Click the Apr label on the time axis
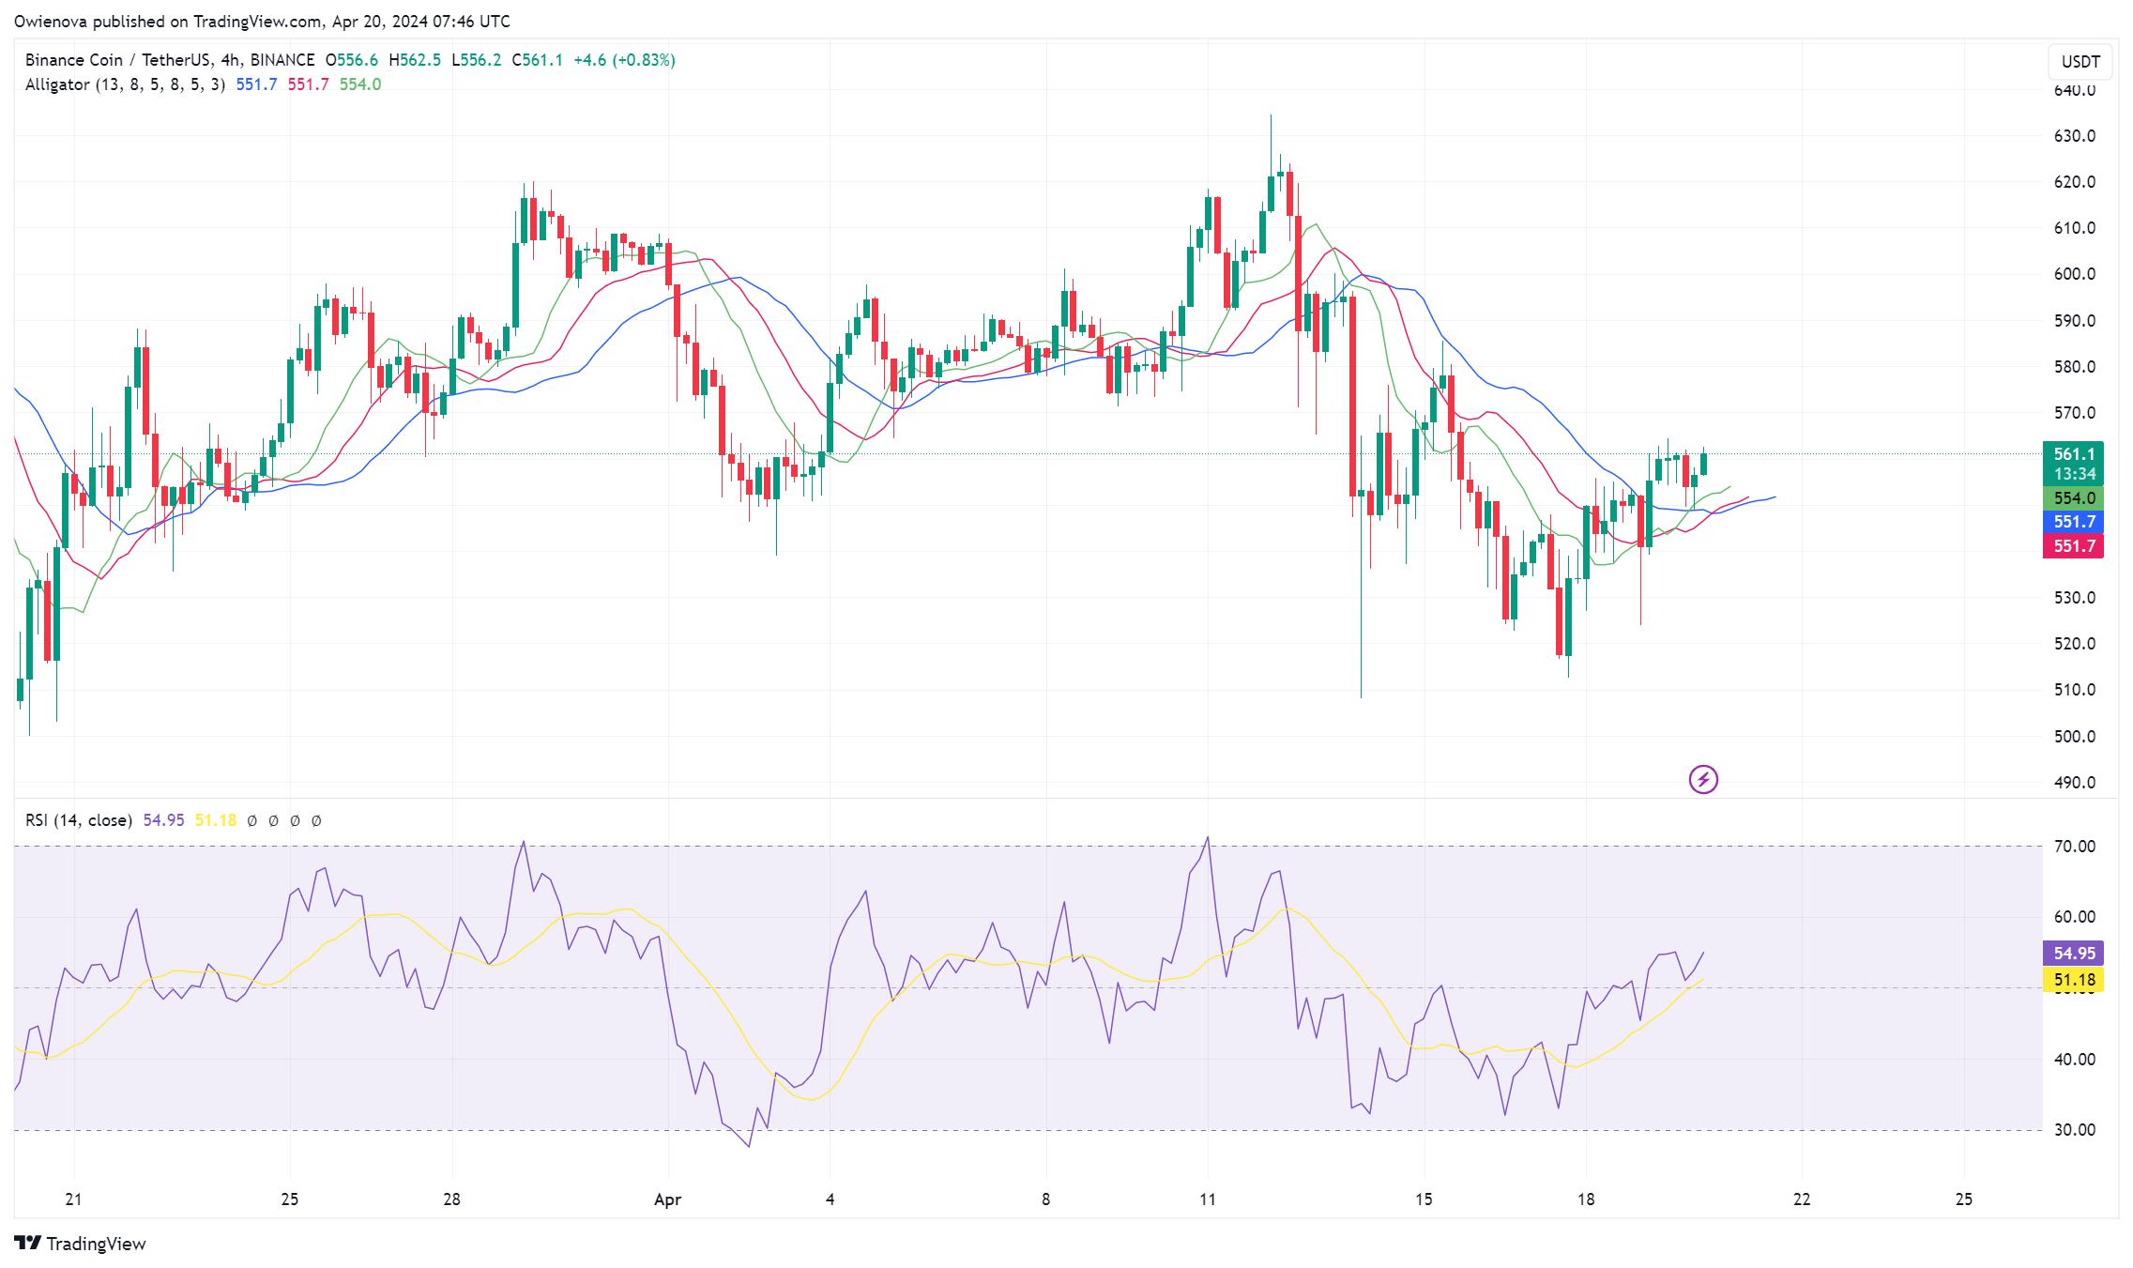The height and width of the screenshot is (1268, 2133). (x=667, y=1199)
